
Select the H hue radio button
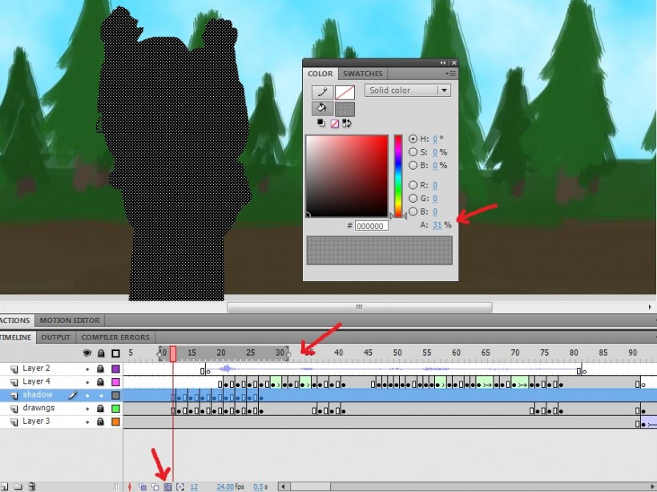[413, 139]
